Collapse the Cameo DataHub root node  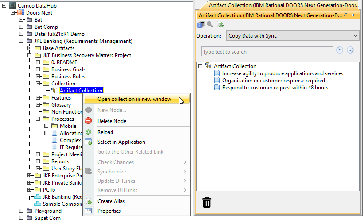(x=4, y=5)
